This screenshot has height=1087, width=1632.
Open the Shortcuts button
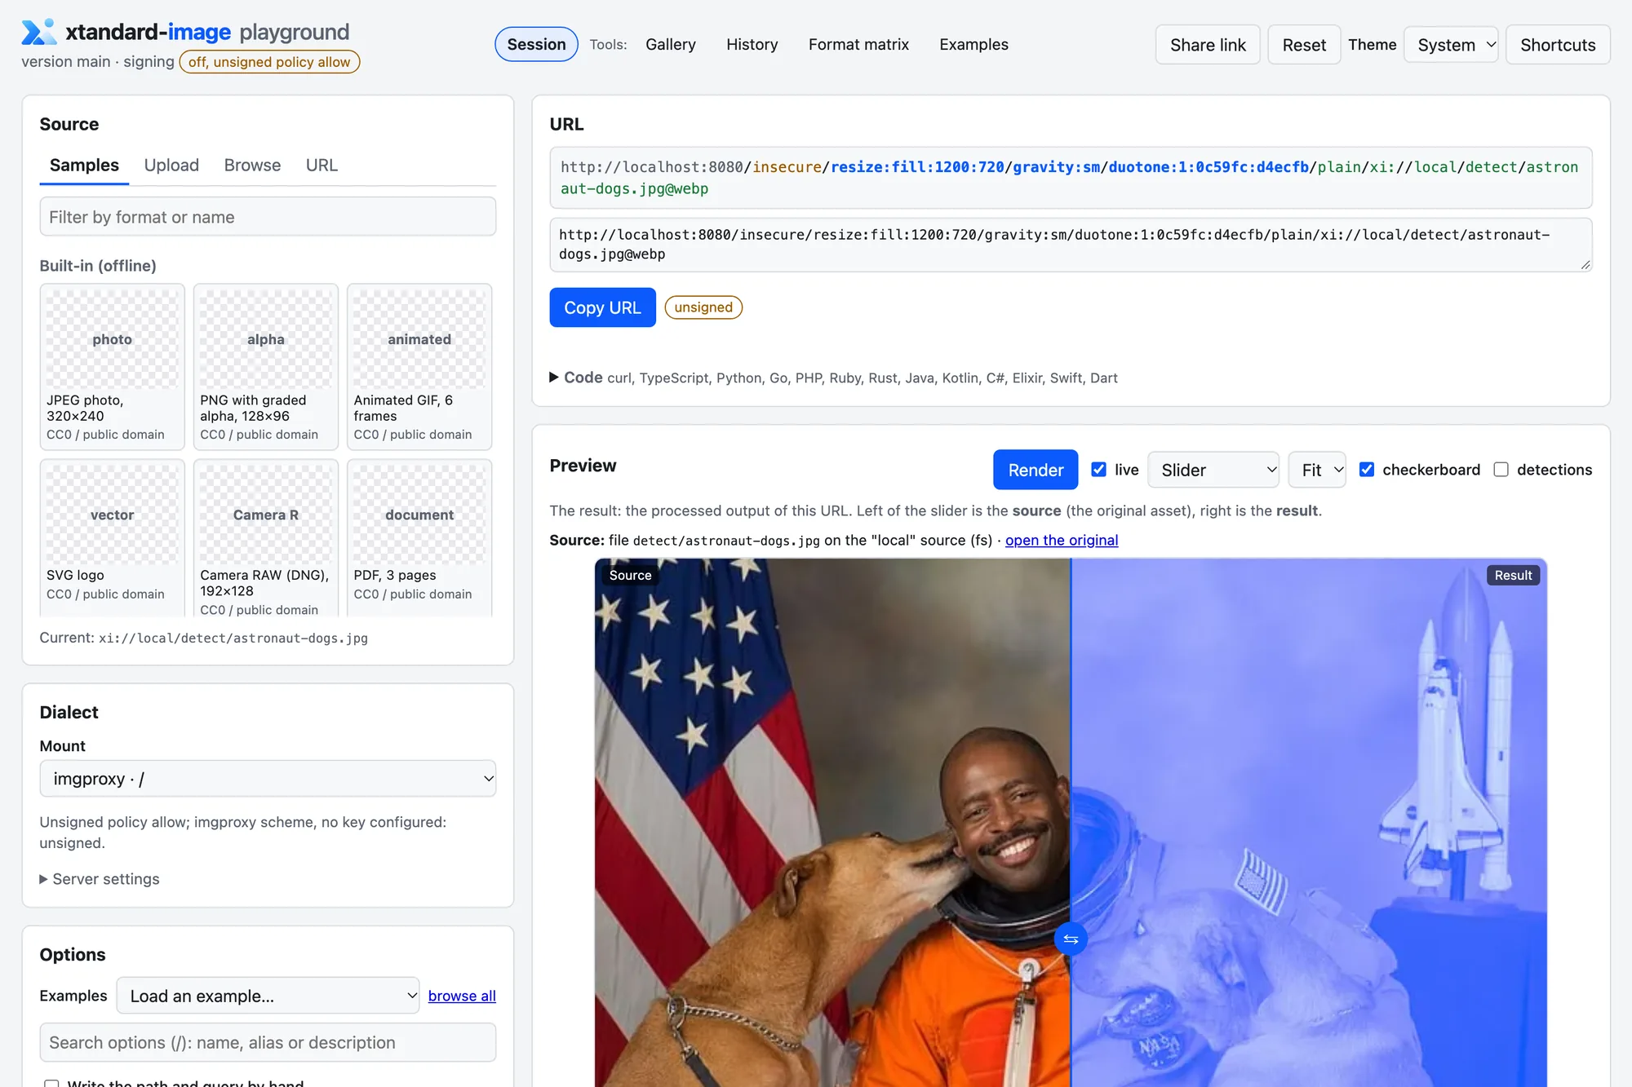(x=1558, y=45)
